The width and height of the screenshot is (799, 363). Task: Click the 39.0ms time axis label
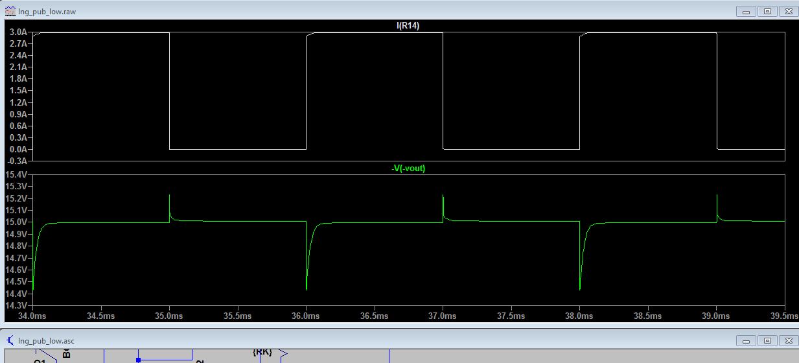point(717,316)
